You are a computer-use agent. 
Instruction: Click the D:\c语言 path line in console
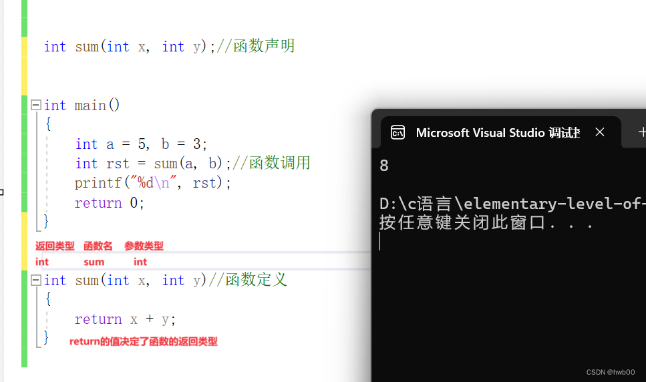click(x=512, y=204)
